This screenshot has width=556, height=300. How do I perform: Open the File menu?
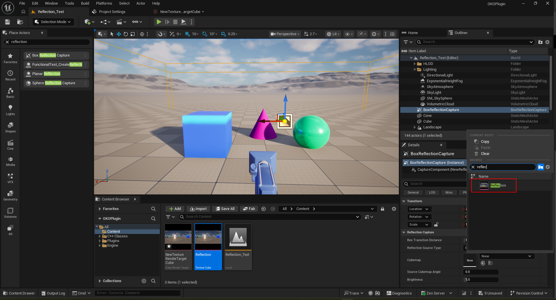(22, 3)
